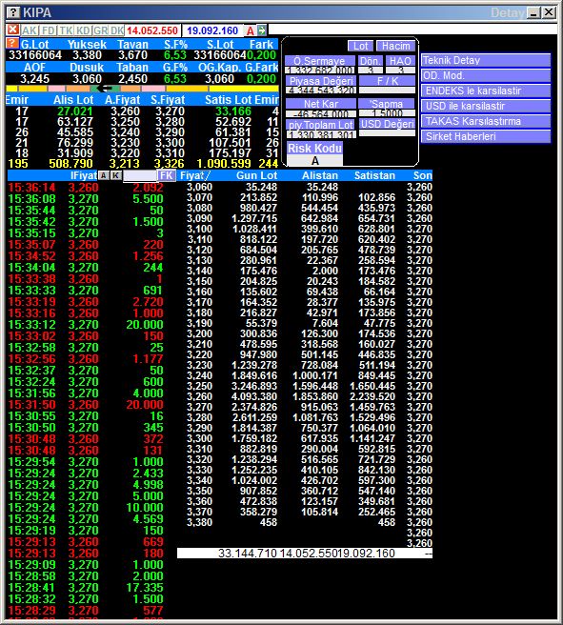This screenshot has height=625, width=563.
Task: Sort by the Gun Lot column header
Action: [256, 175]
